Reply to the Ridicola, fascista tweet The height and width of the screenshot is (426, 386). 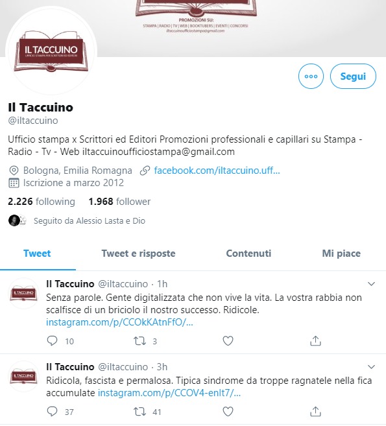pos(52,411)
